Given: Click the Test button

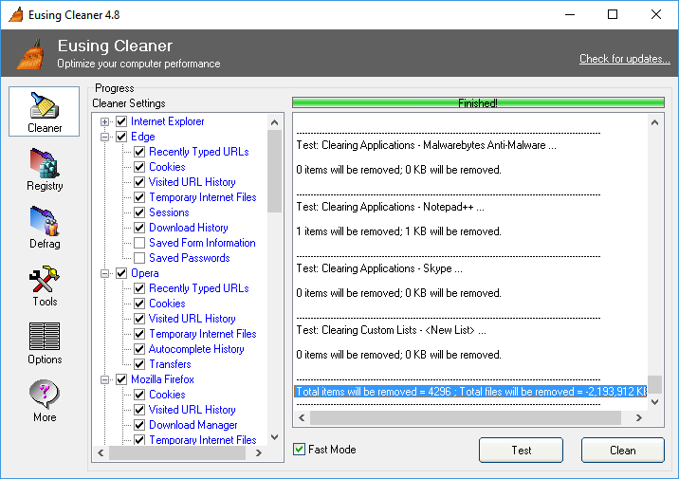Looking at the screenshot, I should pyautogui.click(x=521, y=450).
